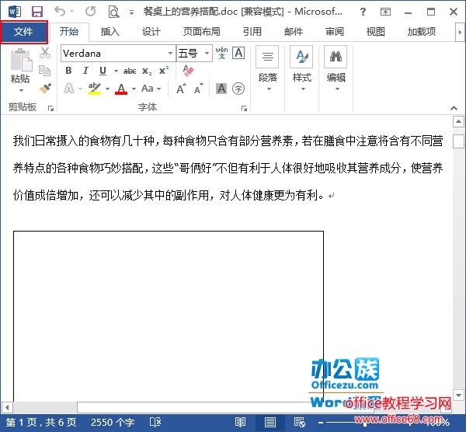Click the Cut scissors icon
Image resolution: width=466 pixels, height=432 pixels.
(x=45, y=53)
